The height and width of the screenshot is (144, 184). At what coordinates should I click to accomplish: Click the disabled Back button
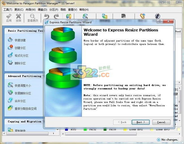[x=122, y=122]
